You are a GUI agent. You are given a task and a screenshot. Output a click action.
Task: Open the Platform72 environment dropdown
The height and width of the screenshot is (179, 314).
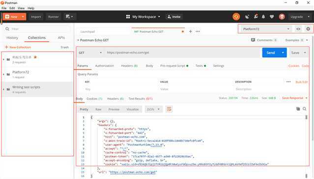pyautogui.click(x=266, y=29)
